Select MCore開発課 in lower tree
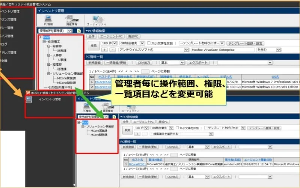The width and height of the screenshot is (300, 188). point(99,135)
